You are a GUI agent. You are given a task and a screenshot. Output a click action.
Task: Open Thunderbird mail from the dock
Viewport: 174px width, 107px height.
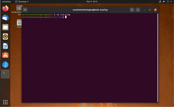tap(5, 18)
